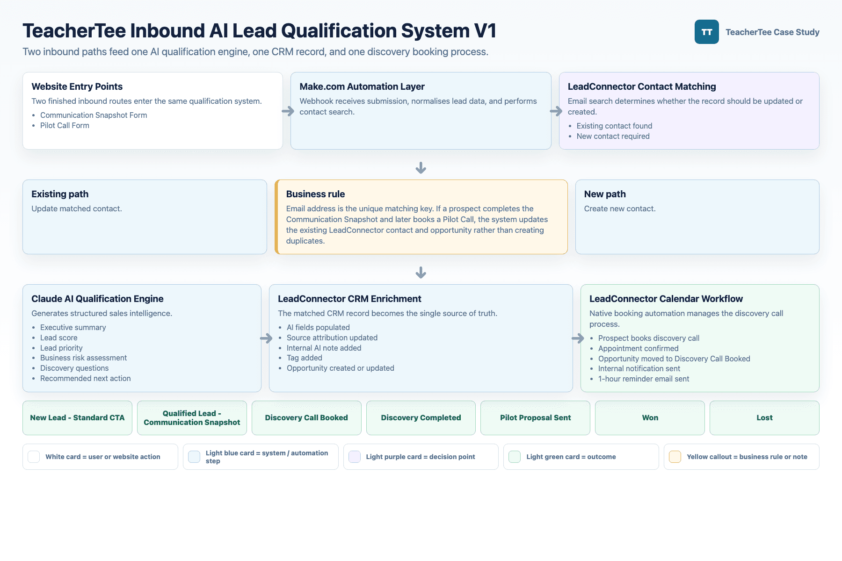
Task: Click the light purple card legend swatch
Action: pyautogui.click(x=355, y=457)
